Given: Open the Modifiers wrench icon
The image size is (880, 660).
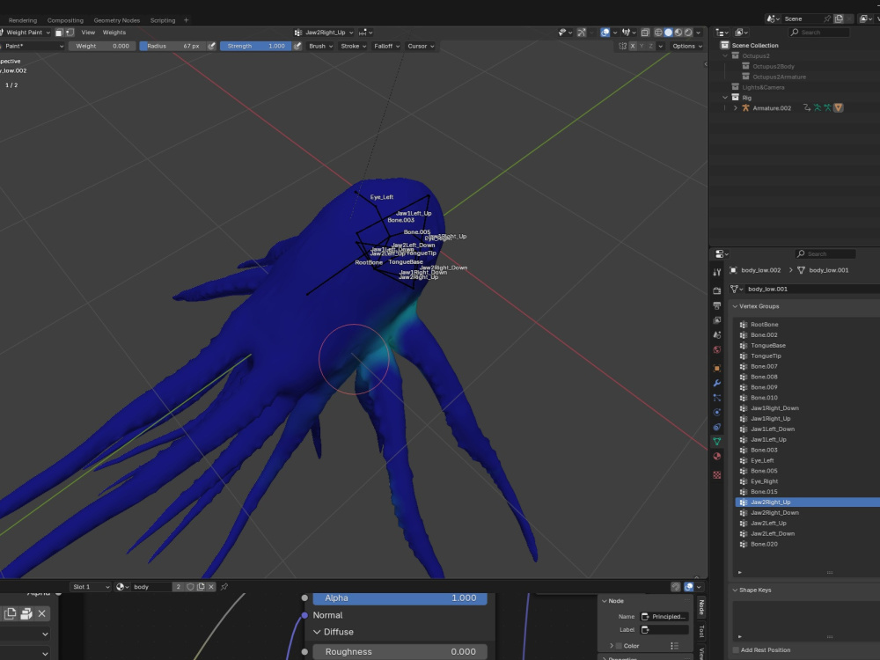Looking at the screenshot, I should pos(716,383).
